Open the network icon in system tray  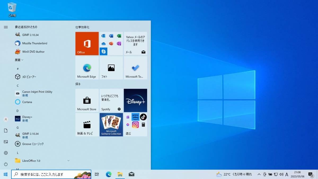[276, 174]
